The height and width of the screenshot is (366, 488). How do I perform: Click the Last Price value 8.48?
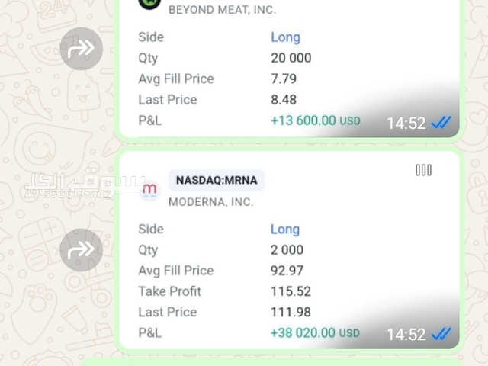click(284, 100)
